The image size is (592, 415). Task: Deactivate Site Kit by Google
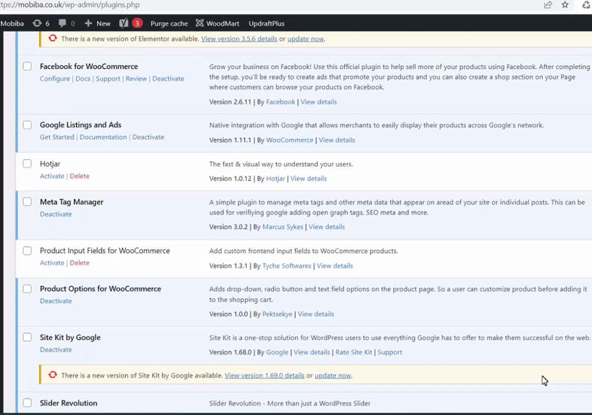pos(56,349)
